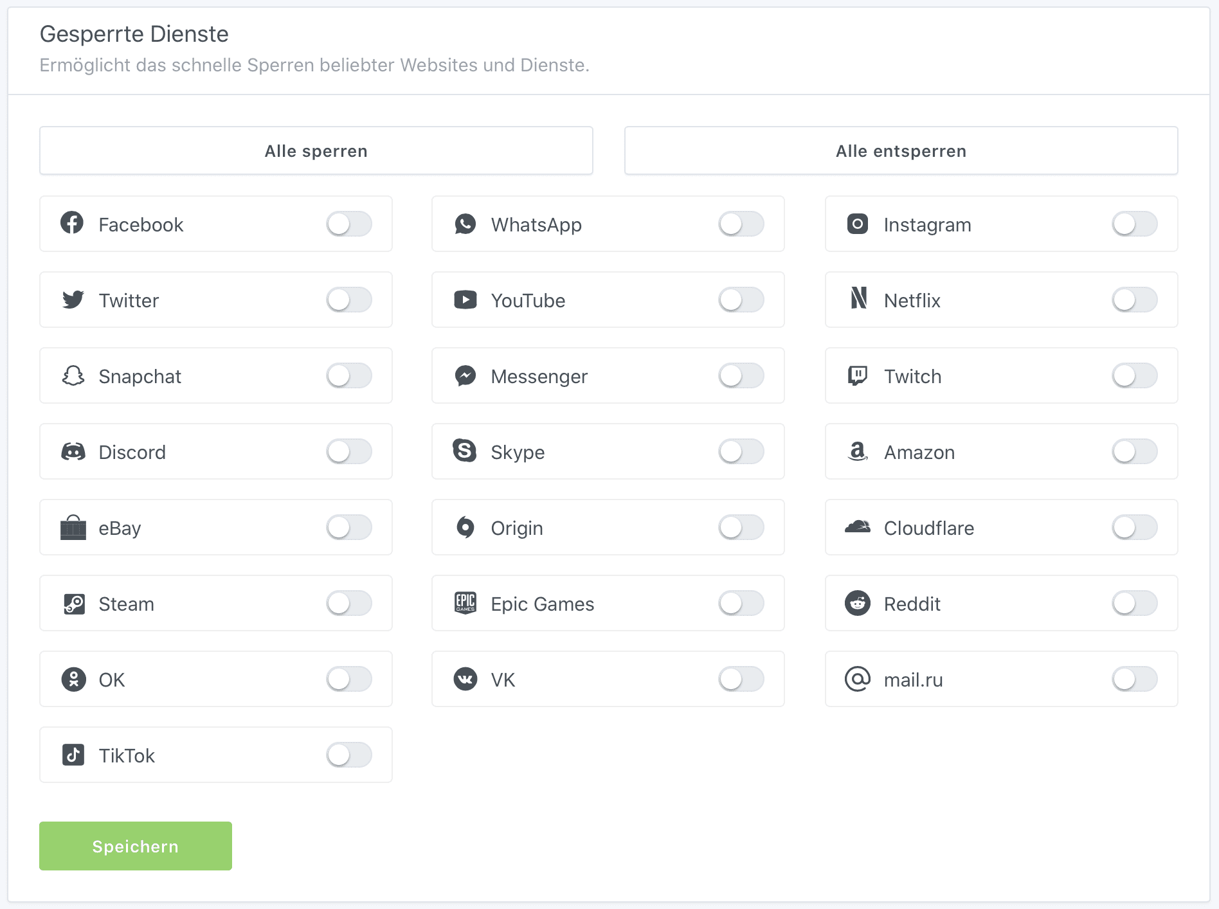Toggle the mail.ru block switch

tap(1134, 679)
